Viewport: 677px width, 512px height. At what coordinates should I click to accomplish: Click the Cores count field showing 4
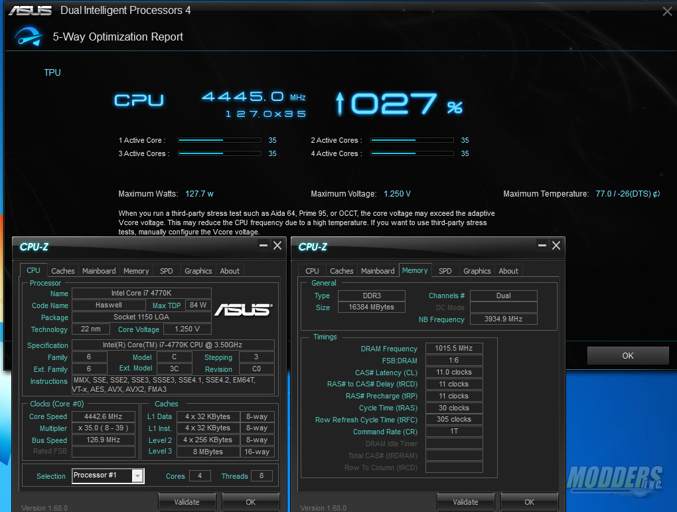200,475
